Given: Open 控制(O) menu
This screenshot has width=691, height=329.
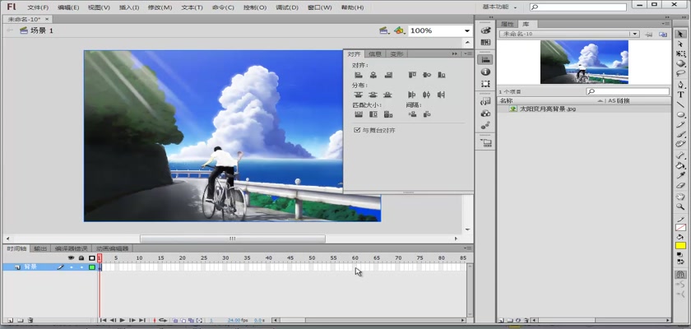Looking at the screenshot, I should (x=255, y=7).
